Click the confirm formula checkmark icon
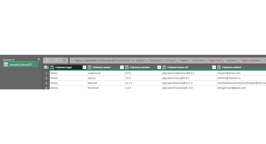This screenshot has height=144, width=266. point(56,60)
